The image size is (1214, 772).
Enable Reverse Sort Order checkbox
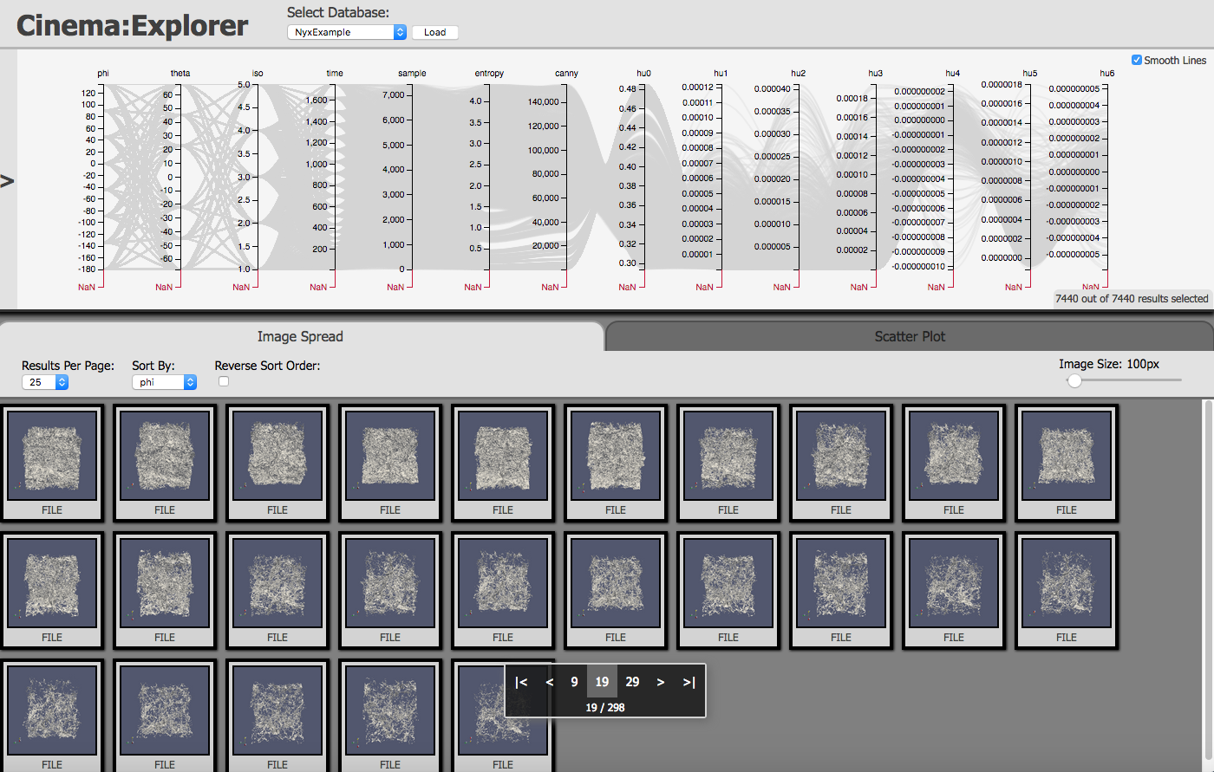click(x=224, y=381)
